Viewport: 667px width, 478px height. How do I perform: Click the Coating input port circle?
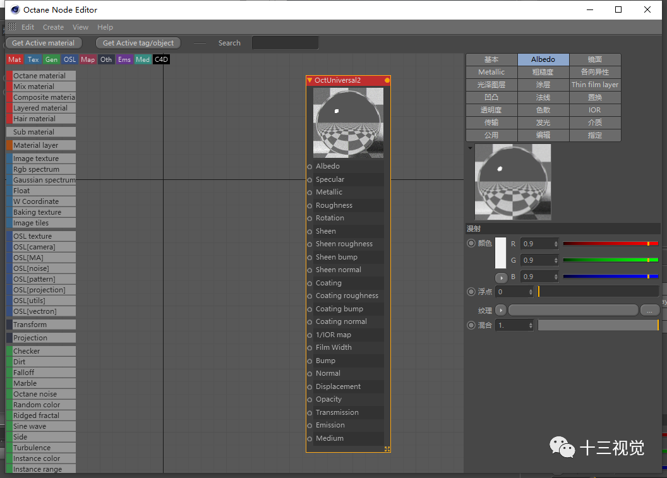309,284
